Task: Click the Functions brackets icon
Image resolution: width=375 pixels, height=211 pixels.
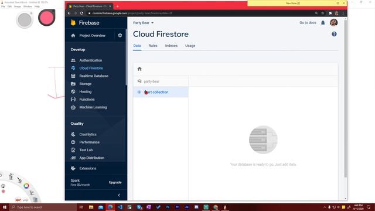Action: pos(73,99)
